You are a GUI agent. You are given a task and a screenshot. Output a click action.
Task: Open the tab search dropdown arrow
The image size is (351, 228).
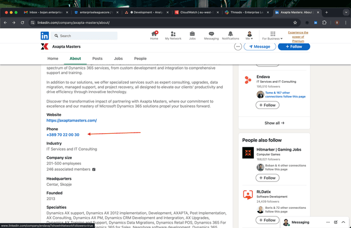tap(346, 12)
